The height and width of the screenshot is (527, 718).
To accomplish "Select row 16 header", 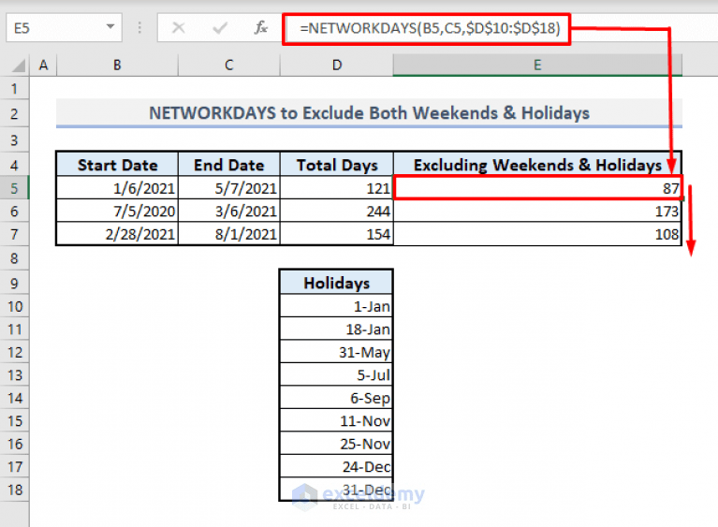I will point(14,444).
